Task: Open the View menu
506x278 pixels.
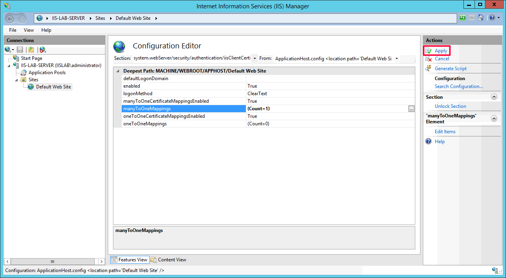Action: 29,30
